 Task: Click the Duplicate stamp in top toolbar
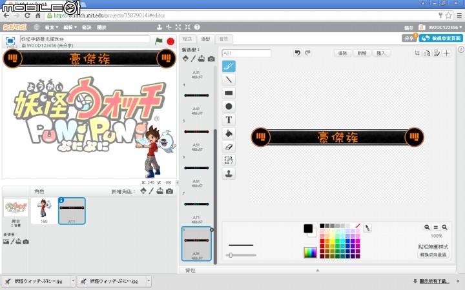160,27
